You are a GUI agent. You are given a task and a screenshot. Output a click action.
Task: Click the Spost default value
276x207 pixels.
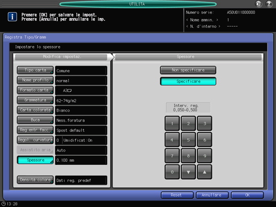(x=81, y=130)
